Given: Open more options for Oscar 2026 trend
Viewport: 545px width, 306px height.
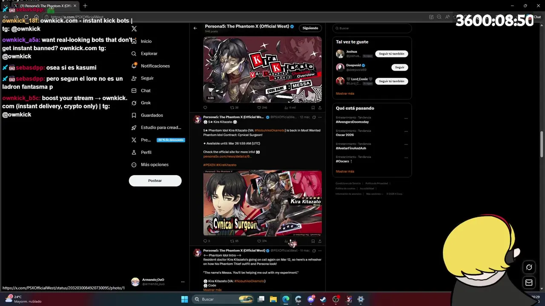Looking at the screenshot, I should [x=406, y=132].
